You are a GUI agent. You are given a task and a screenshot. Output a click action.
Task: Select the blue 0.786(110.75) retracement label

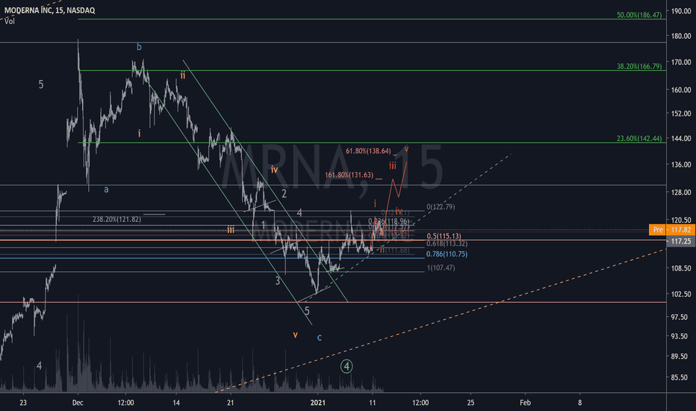point(447,254)
